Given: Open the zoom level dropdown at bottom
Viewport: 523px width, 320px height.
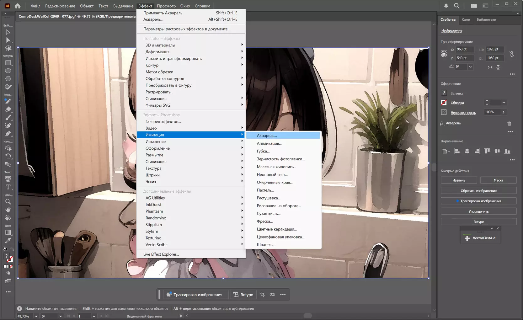Looking at the screenshot, I should 36,316.
